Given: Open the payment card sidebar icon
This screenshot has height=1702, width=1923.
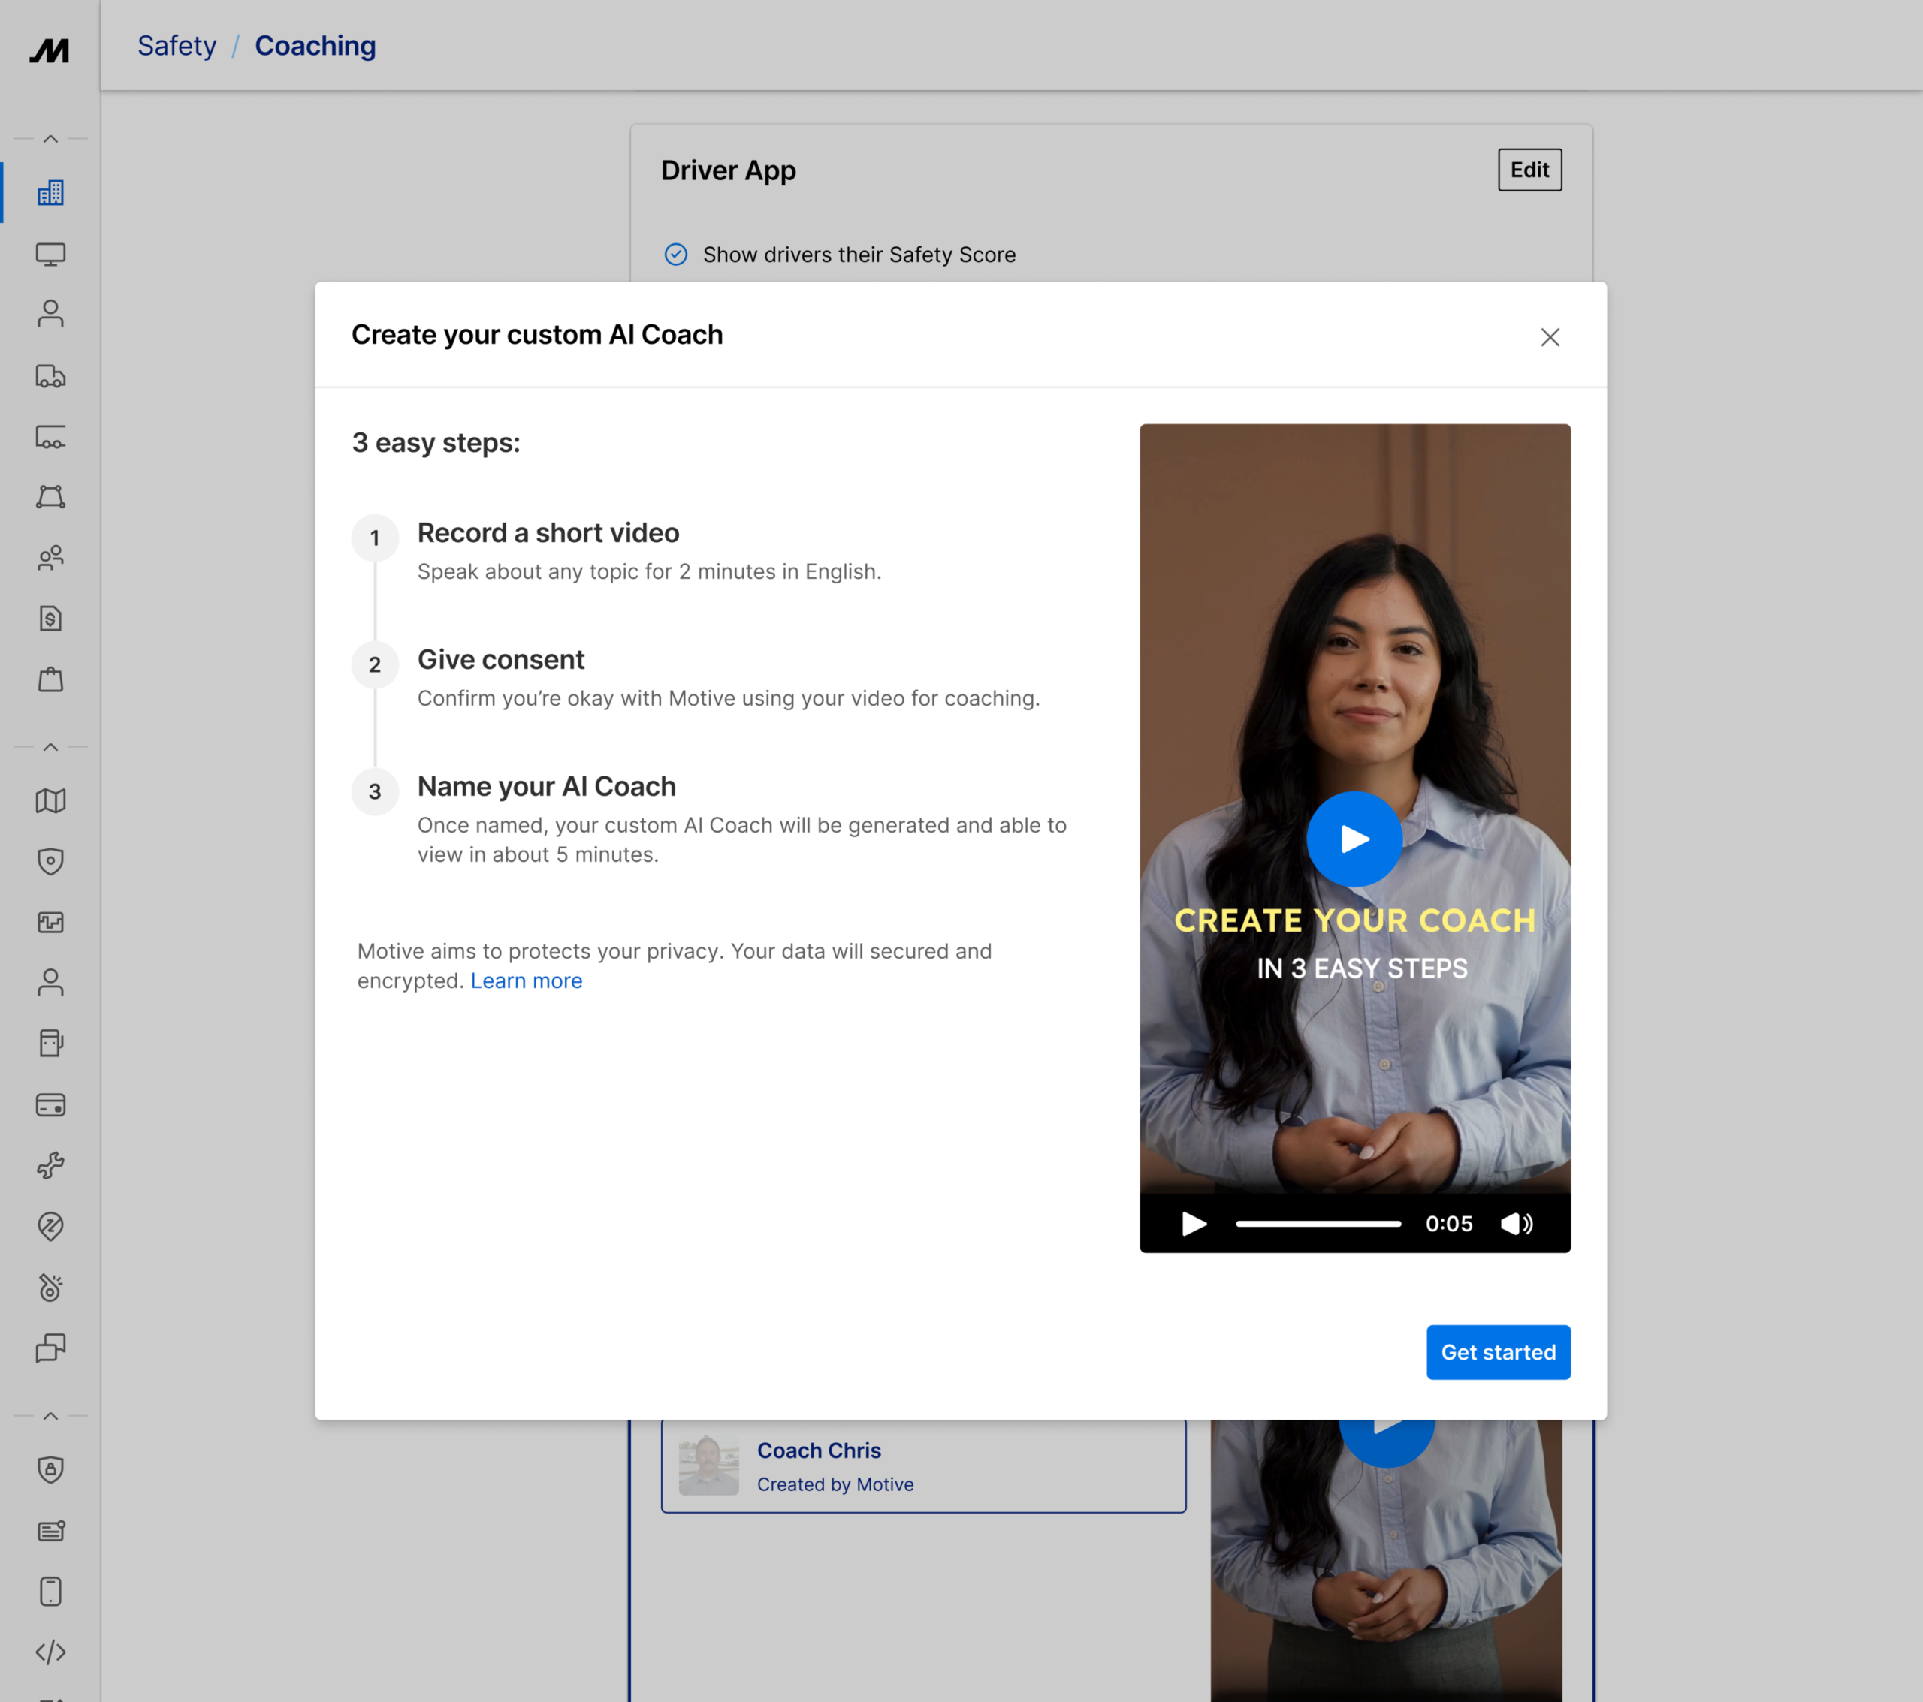Looking at the screenshot, I should click(x=51, y=1105).
